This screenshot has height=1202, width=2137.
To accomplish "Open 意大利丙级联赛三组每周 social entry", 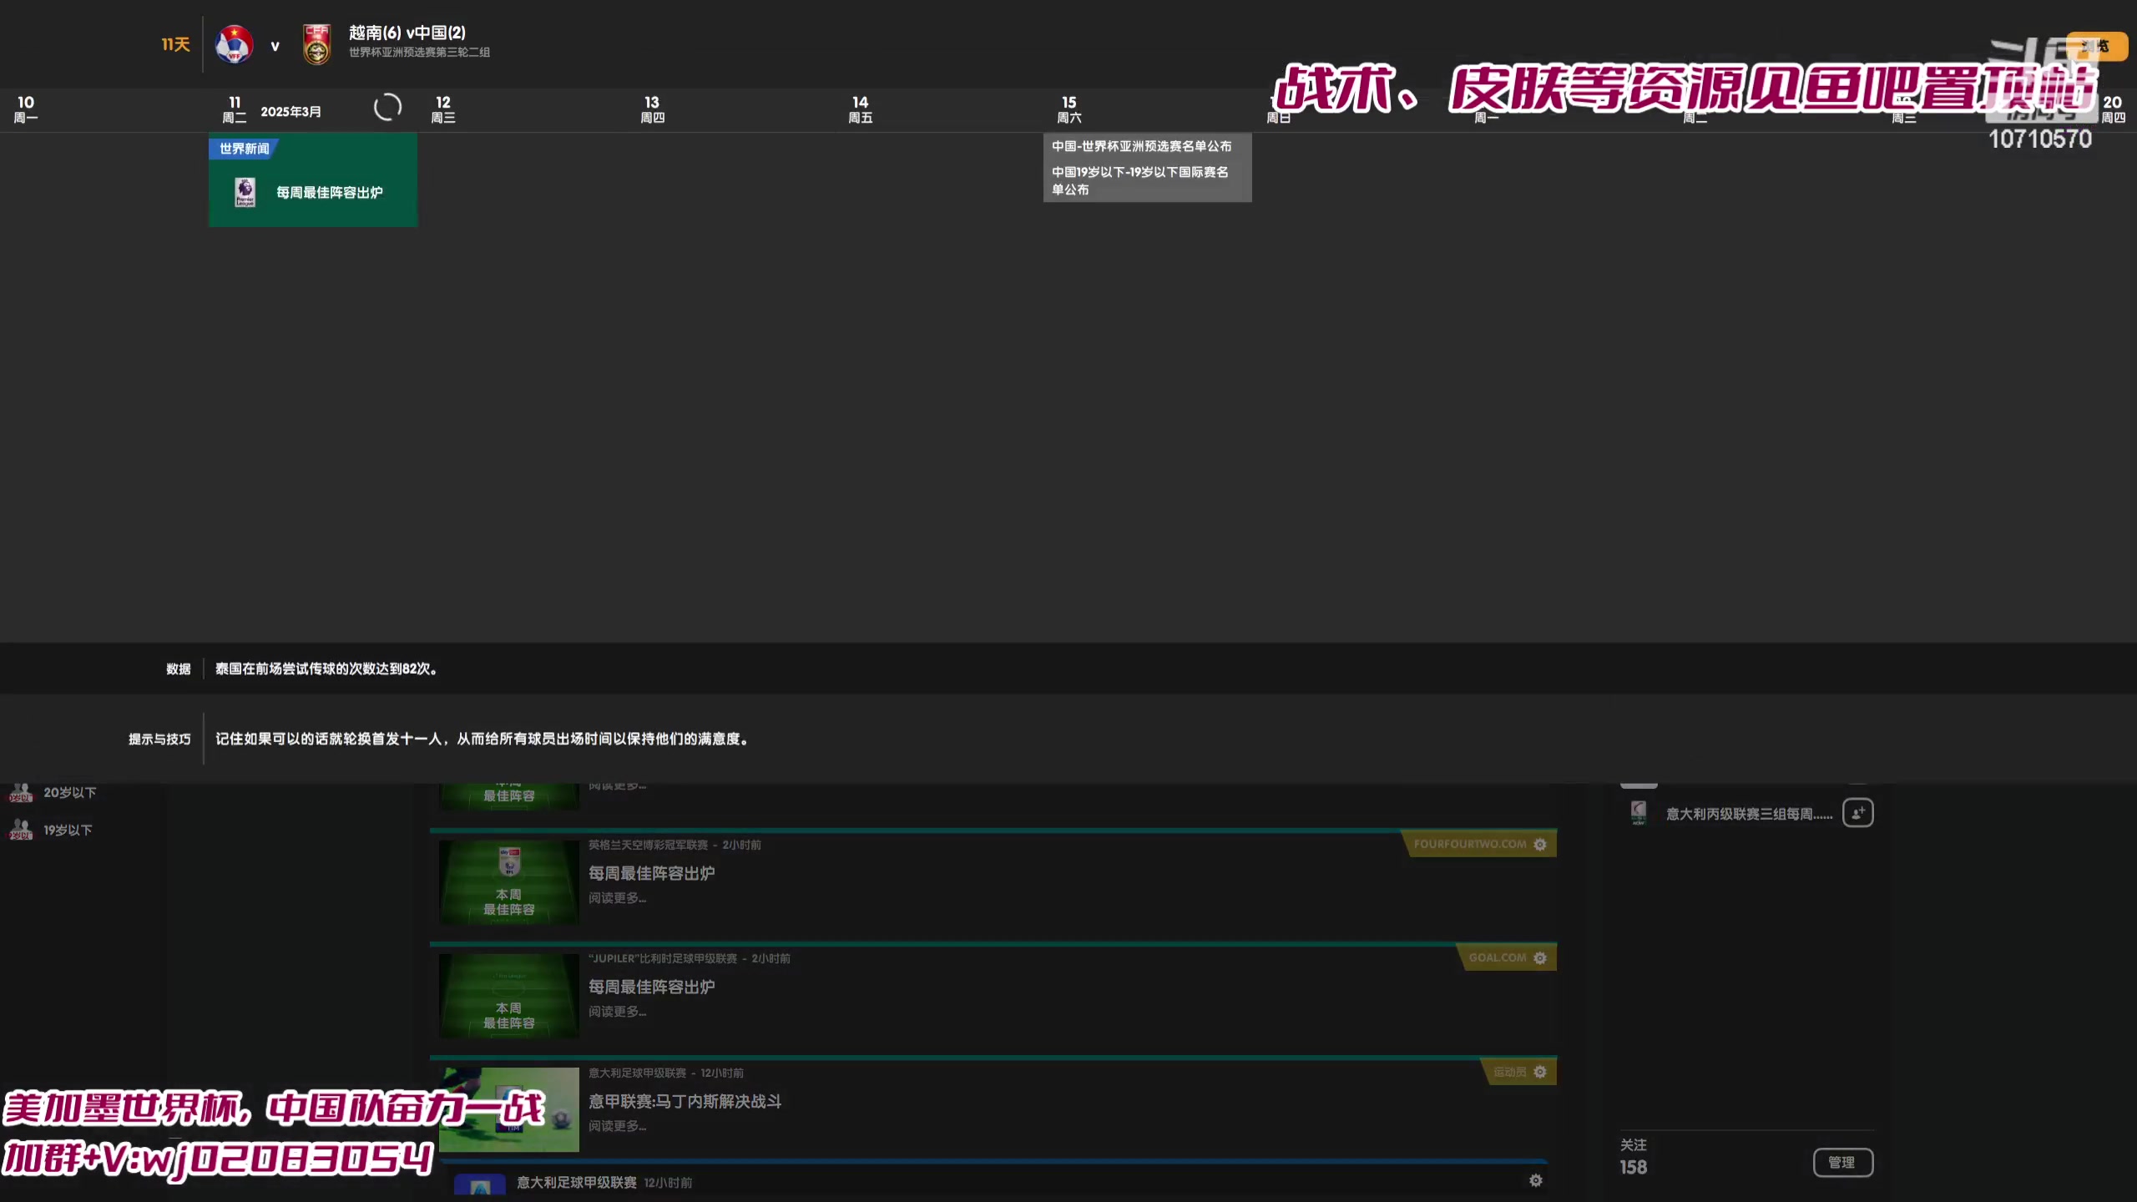I will (1749, 814).
